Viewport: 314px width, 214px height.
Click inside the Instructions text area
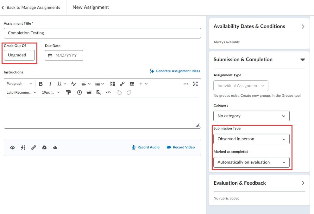[102, 113]
